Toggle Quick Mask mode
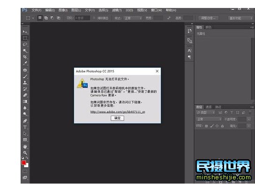 (25, 171)
